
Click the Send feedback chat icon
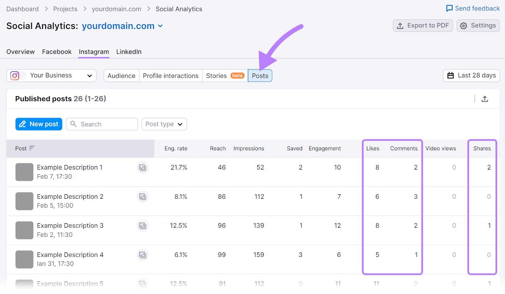(x=449, y=9)
